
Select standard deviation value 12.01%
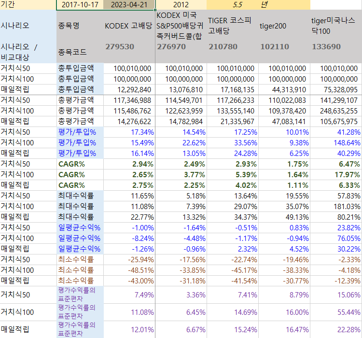tap(129, 329)
